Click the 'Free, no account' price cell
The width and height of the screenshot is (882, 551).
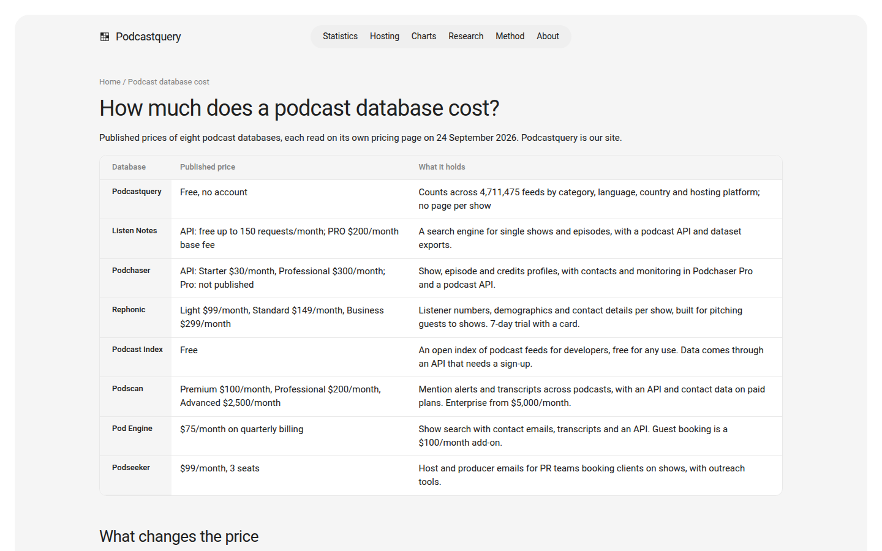tap(291, 199)
